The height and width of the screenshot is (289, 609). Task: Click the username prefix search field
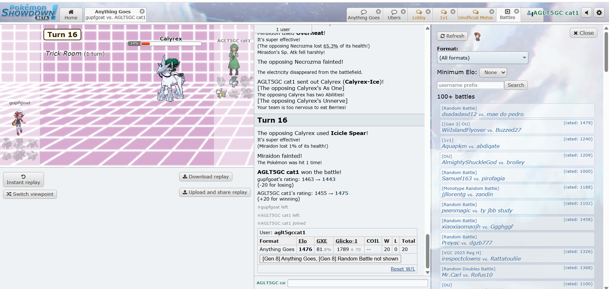coord(470,85)
